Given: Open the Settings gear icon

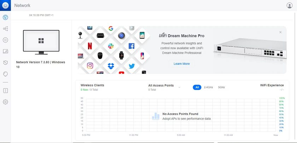Looking at the screenshot, I should [5, 102].
